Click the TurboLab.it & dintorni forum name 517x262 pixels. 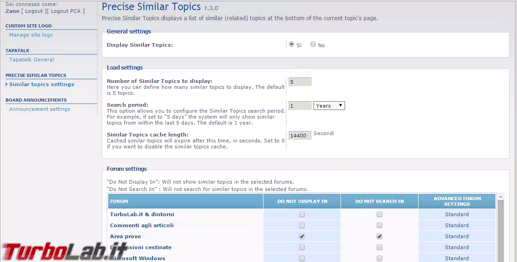(x=142, y=214)
